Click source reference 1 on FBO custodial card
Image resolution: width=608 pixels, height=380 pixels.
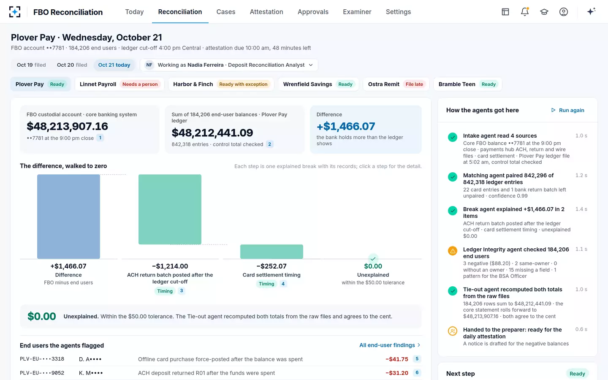100,138
